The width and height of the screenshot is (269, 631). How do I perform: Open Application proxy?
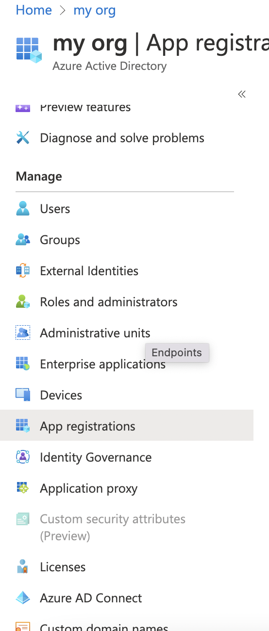coord(88,488)
